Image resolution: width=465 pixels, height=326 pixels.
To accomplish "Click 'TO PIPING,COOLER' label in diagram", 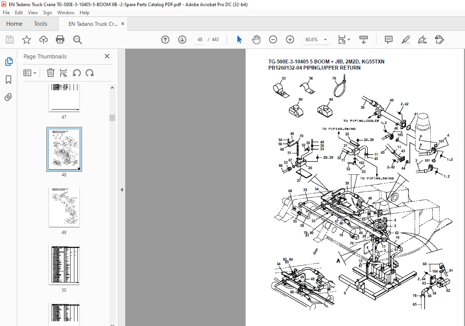I will click(361, 121).
